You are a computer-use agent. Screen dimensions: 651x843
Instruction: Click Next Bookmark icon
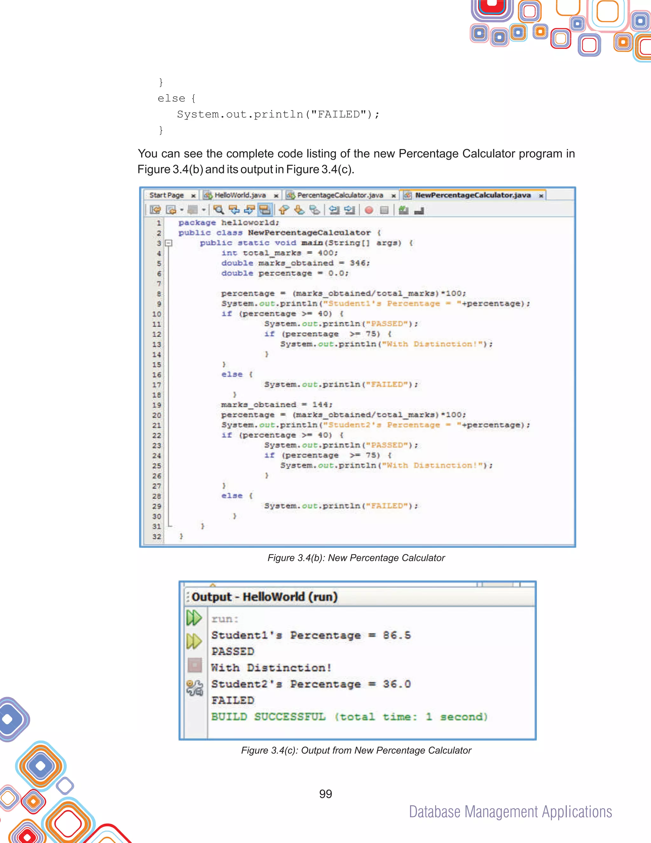pos(299,210)
